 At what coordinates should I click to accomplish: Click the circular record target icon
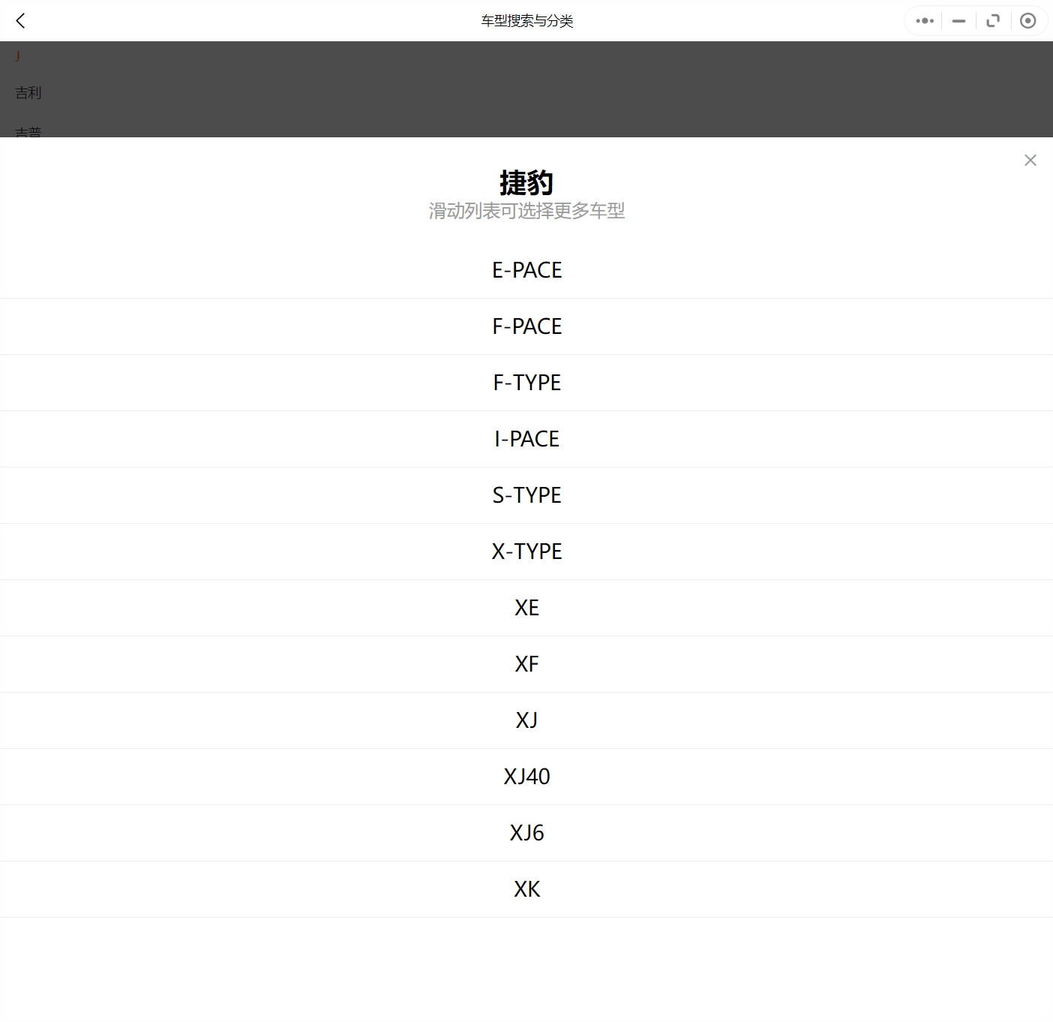point(1028,21)
